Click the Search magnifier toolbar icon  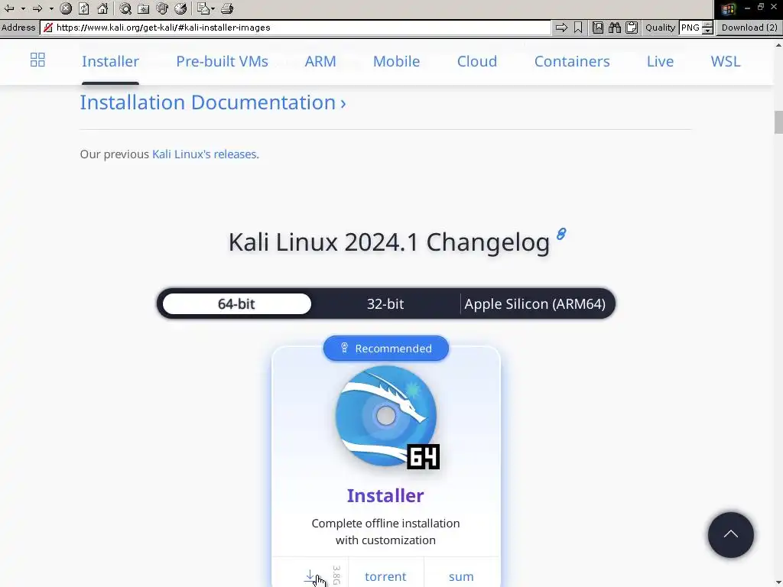point(125,8)
